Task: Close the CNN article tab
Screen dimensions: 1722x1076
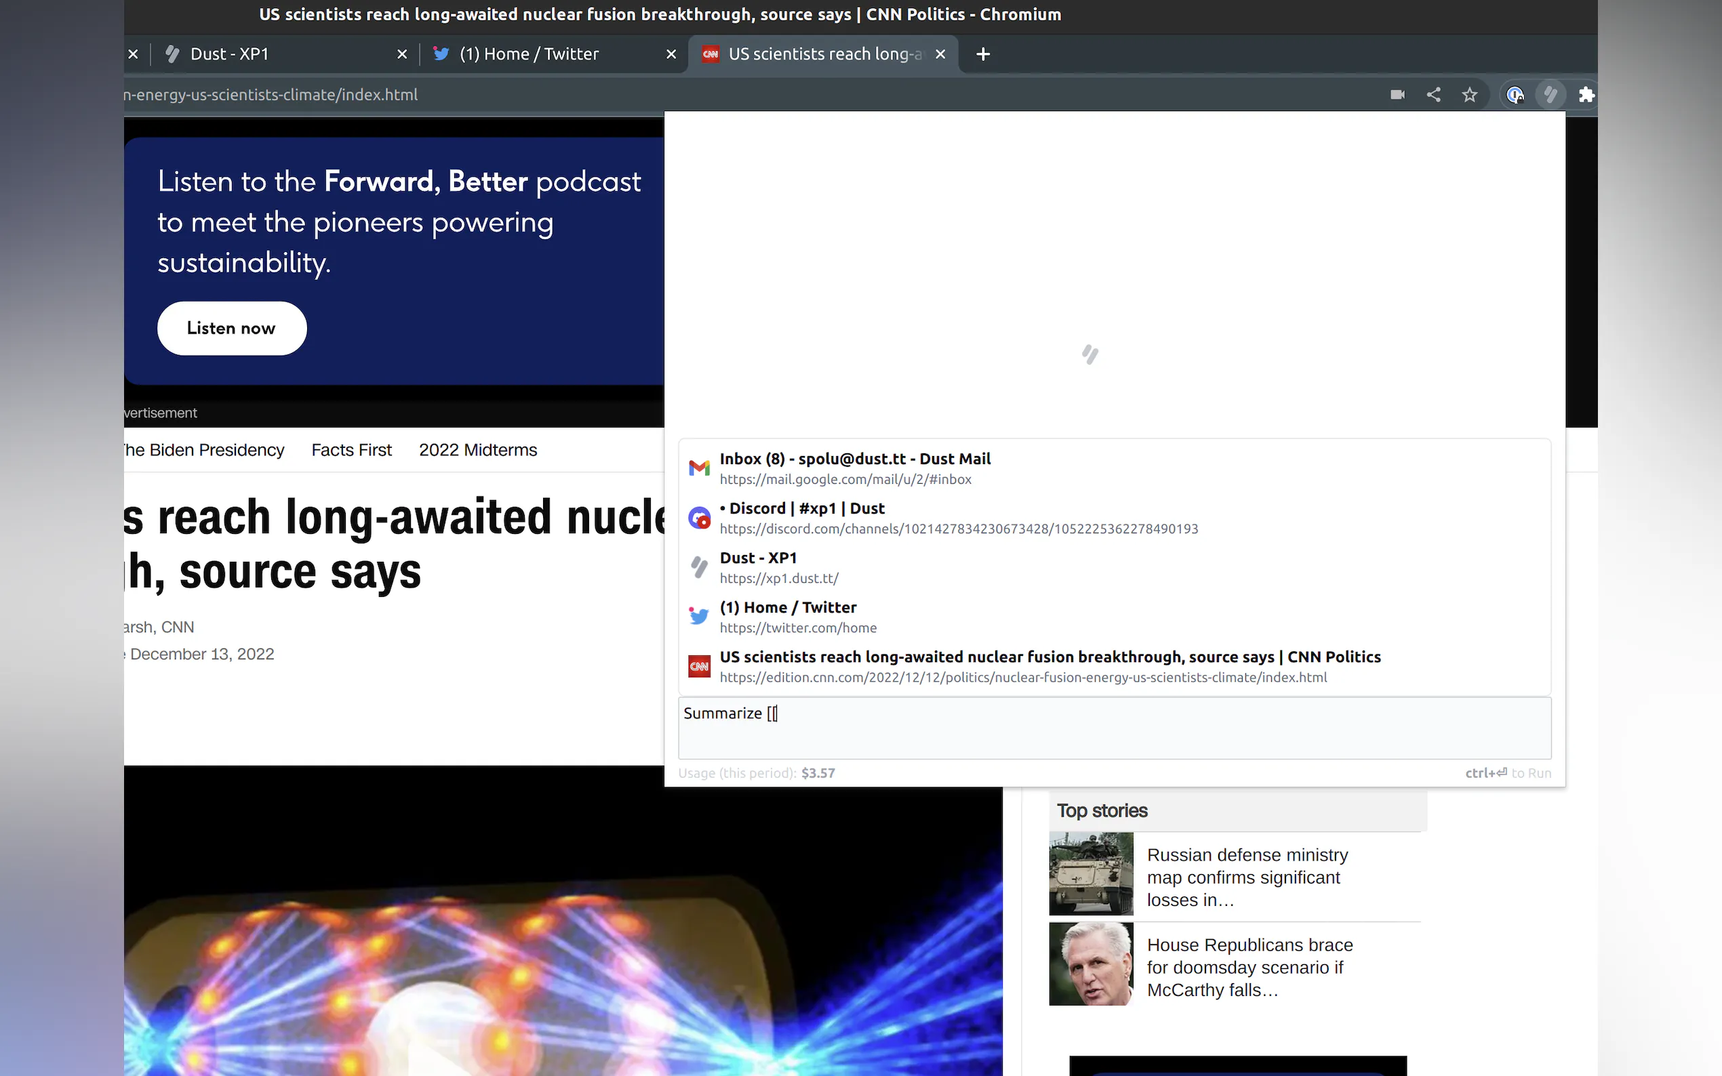Action: (x=940, y=54)
